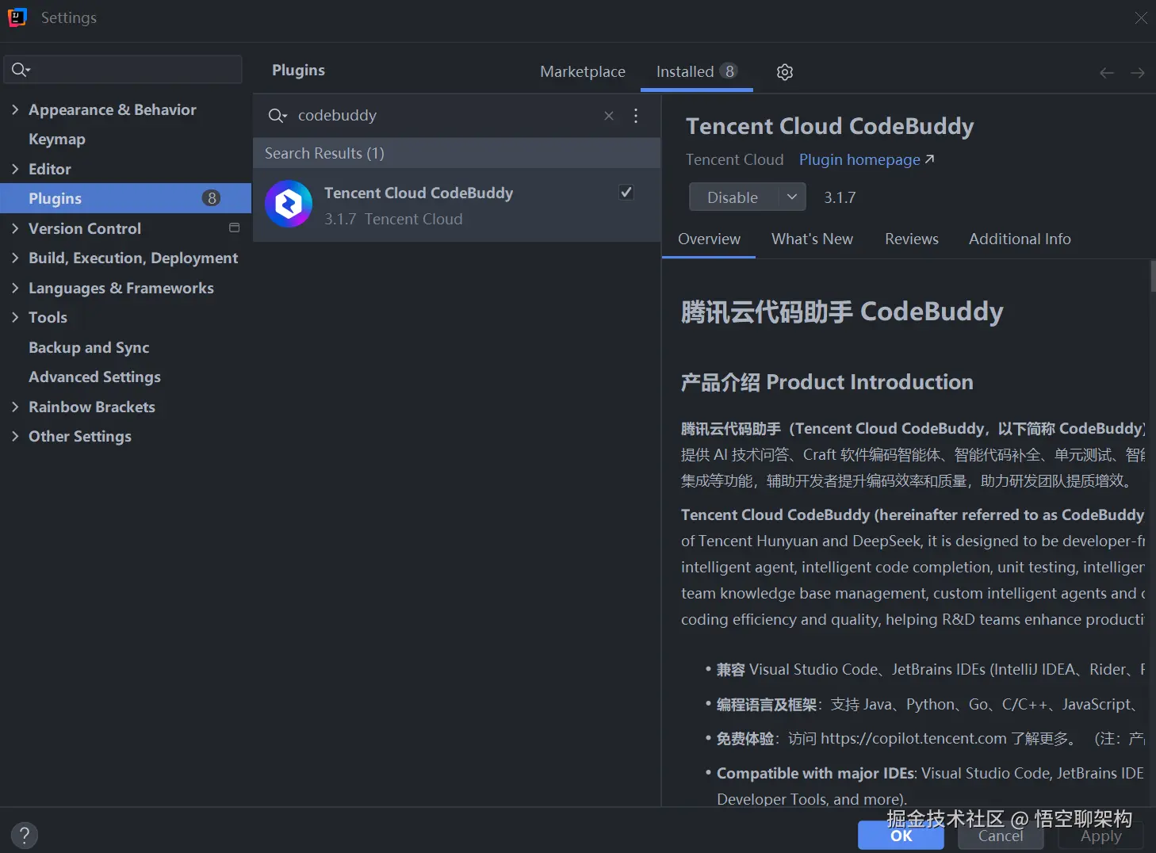Confirm settings with OK button
This screenshot has height=853, width=1156.
pos(901,836)
